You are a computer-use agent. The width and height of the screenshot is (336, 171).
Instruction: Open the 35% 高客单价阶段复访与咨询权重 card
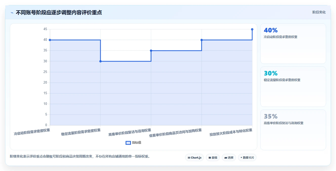(293, 130)
